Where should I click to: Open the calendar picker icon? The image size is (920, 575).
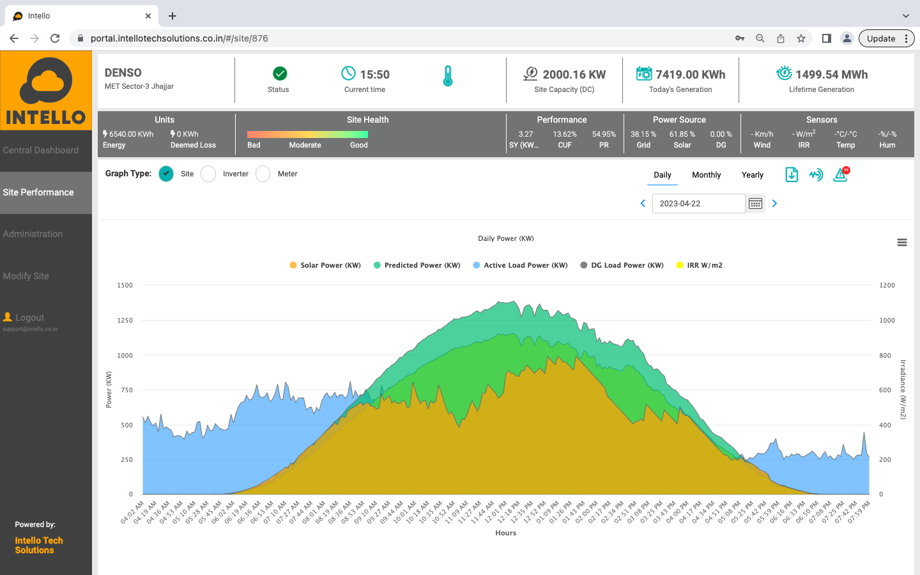pos(755,203)
